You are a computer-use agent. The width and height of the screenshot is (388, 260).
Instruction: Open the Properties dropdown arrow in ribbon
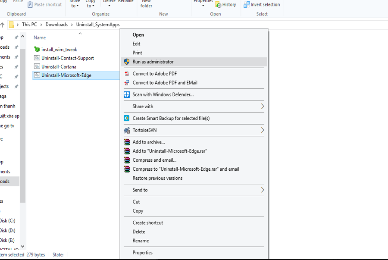[x=203, y=6]
